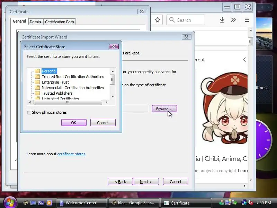Image resolution: width=277 pixels, height=208 pixels.
Task: Select the Enterprise Trust store
Action: click(55, 82)
